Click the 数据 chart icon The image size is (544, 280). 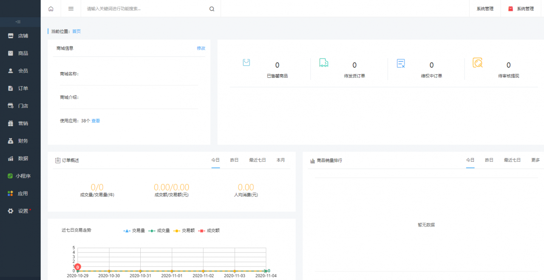(x=11, y=158)
